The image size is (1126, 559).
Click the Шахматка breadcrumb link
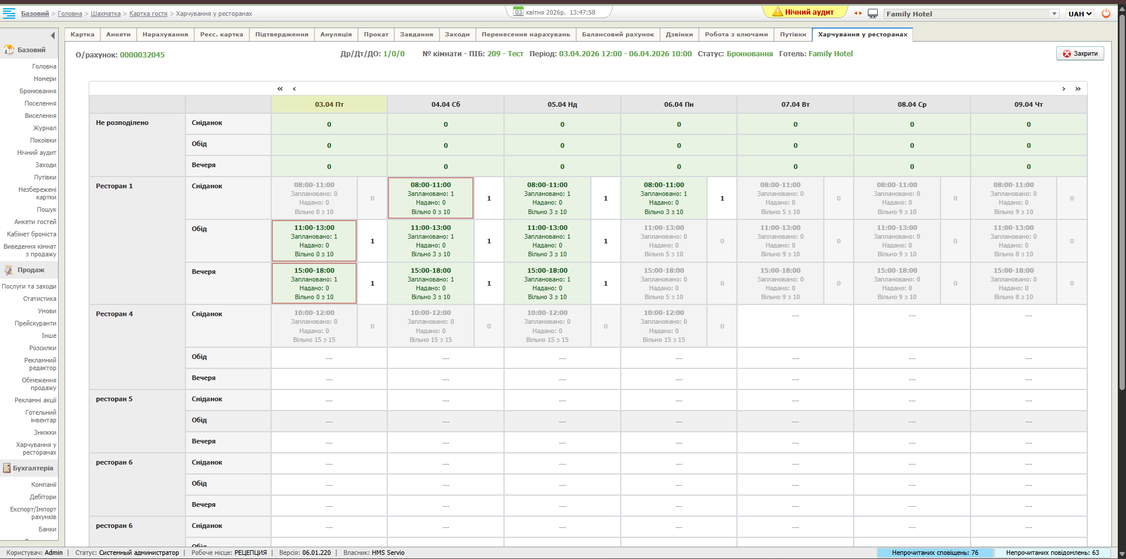coord(106,13)
